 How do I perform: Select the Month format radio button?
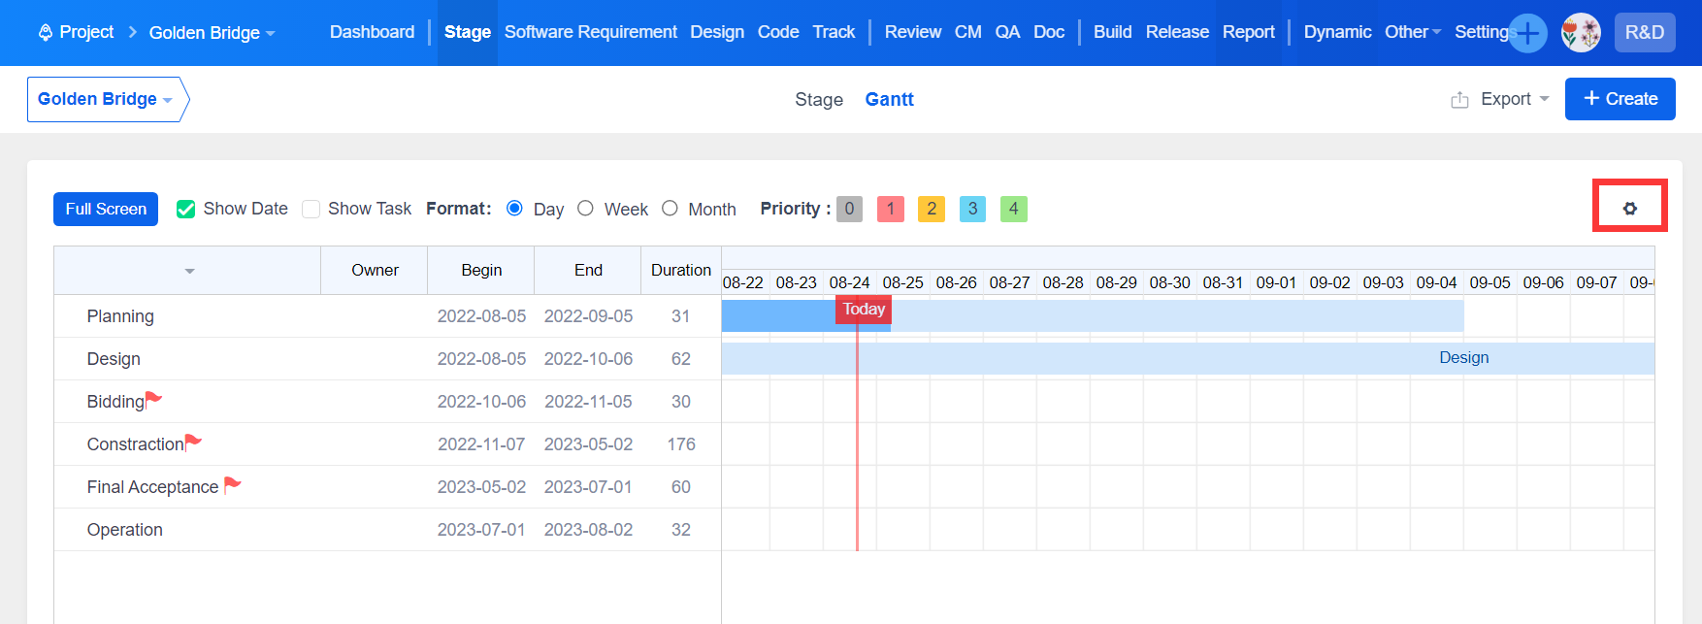tap(670, 209)
